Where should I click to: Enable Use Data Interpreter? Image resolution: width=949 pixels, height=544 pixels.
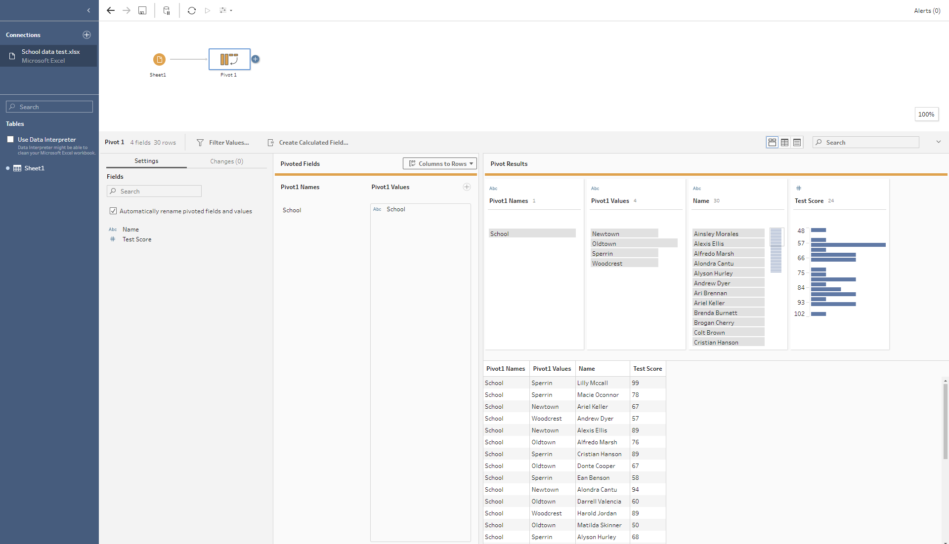[x=10, y=139]
